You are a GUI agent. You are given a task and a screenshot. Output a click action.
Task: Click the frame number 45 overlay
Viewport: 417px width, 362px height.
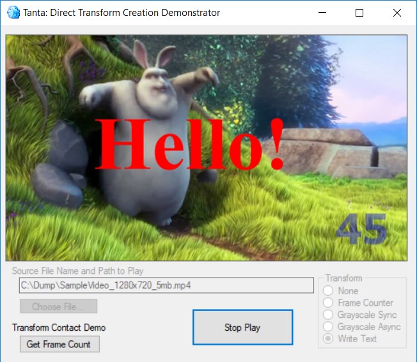[x=361, y=230]
